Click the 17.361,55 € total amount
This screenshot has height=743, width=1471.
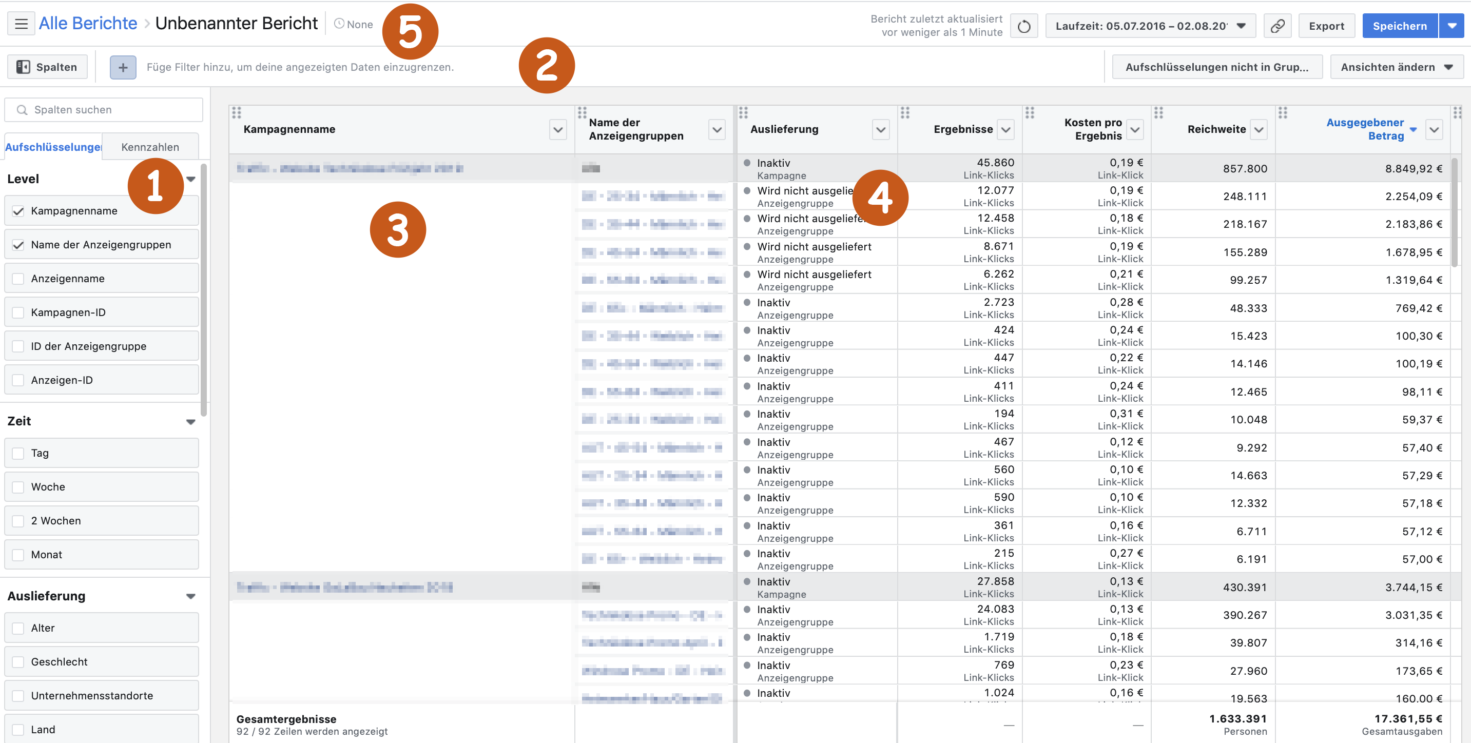[1408, 719]
